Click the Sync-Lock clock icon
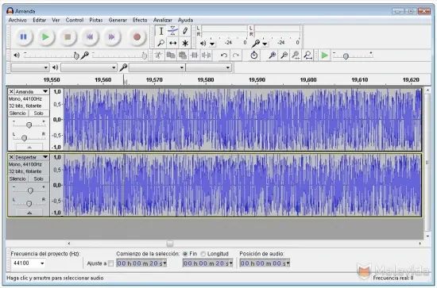The width and height of the screenshot is (437, 288). 253,55
